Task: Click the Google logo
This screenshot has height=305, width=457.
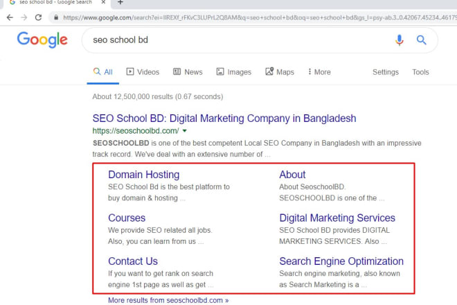Action: 42,40
